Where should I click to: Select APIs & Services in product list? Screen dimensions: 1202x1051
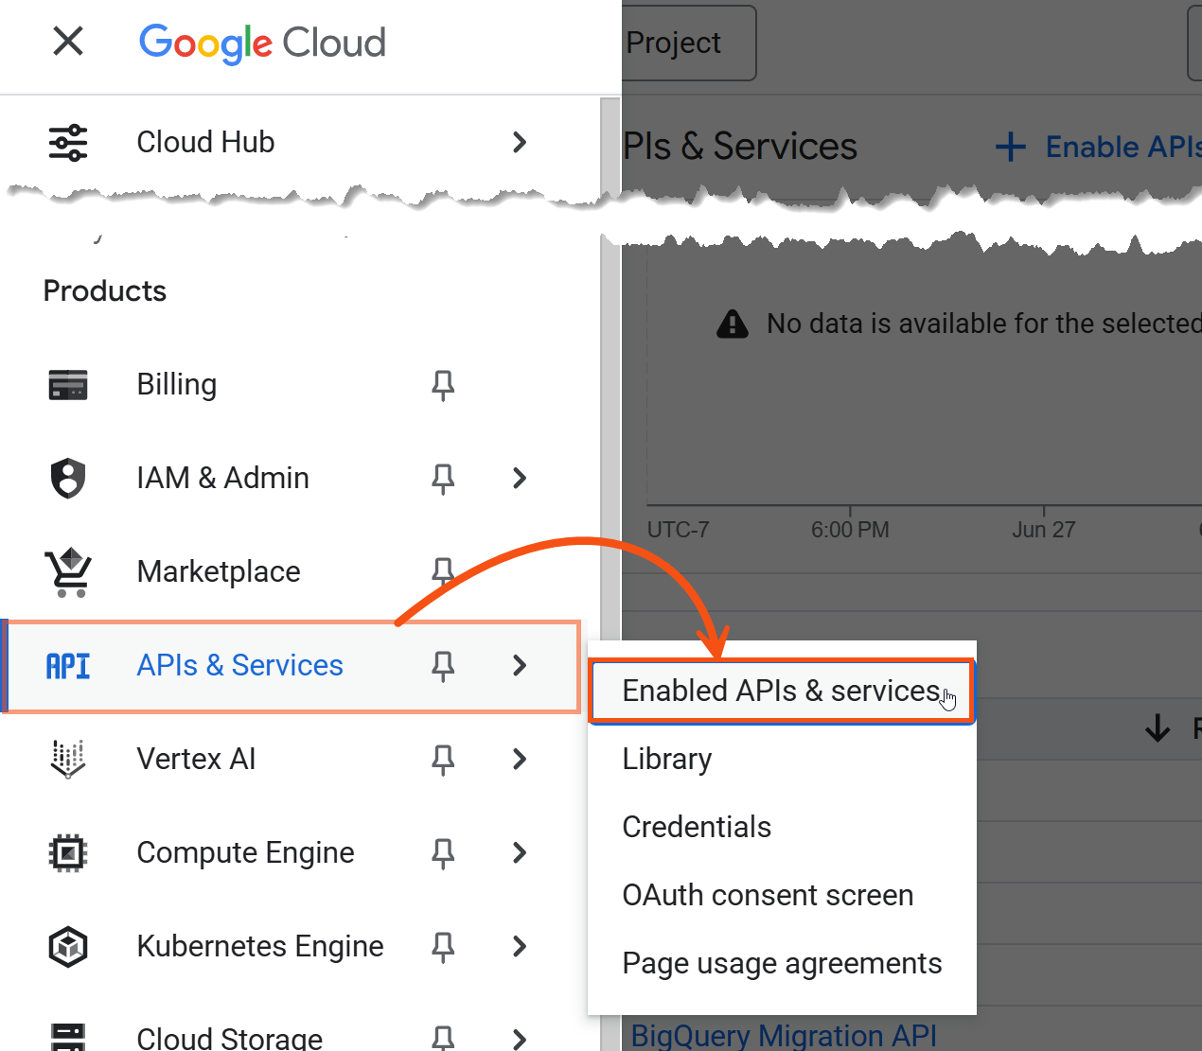(239, 665)
